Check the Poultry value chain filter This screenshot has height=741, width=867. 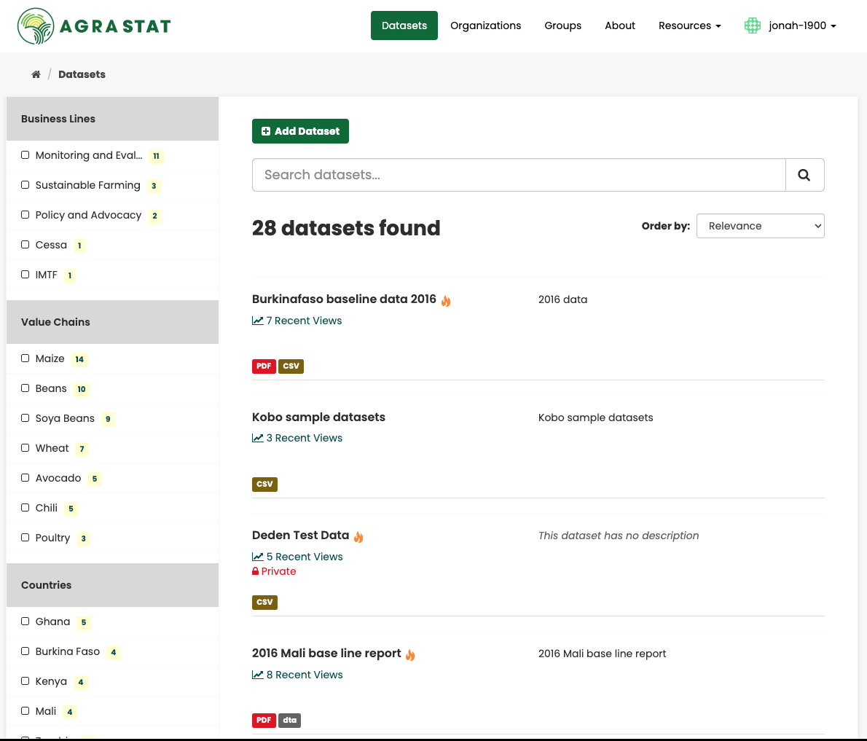coord(25,538)
